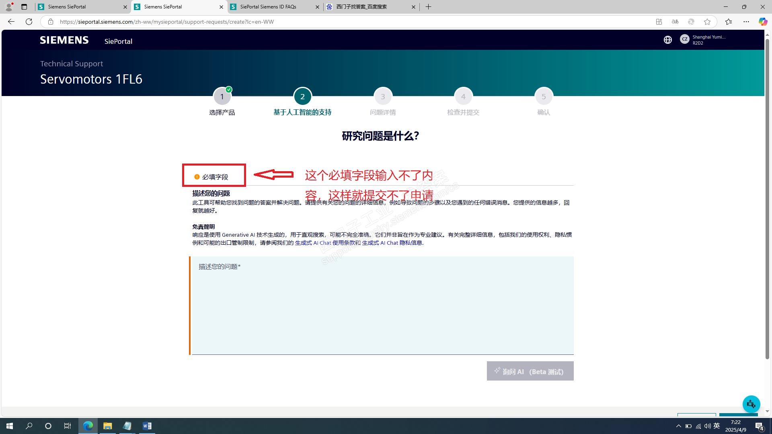Switch to 西门子找答案 百度搜索 tab
Image resolution: width=772 pixels, height=434 pixels.
[361, 7]
